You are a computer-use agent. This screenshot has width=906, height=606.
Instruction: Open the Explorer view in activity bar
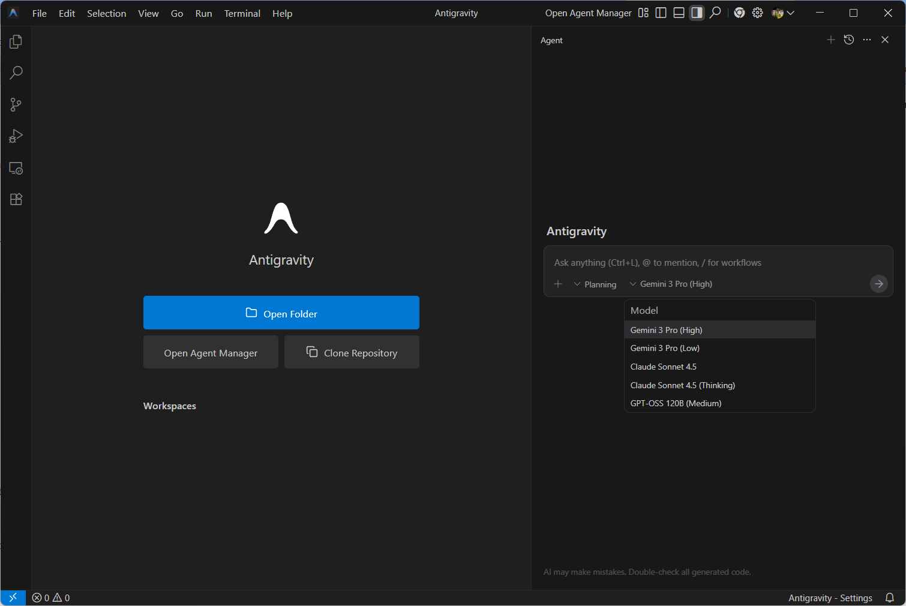(x=16, y=41)
